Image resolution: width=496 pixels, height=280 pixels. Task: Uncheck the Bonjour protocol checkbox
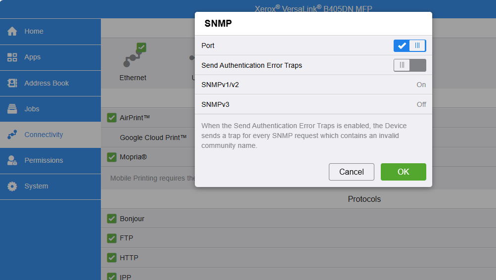[x=112, y=219]
